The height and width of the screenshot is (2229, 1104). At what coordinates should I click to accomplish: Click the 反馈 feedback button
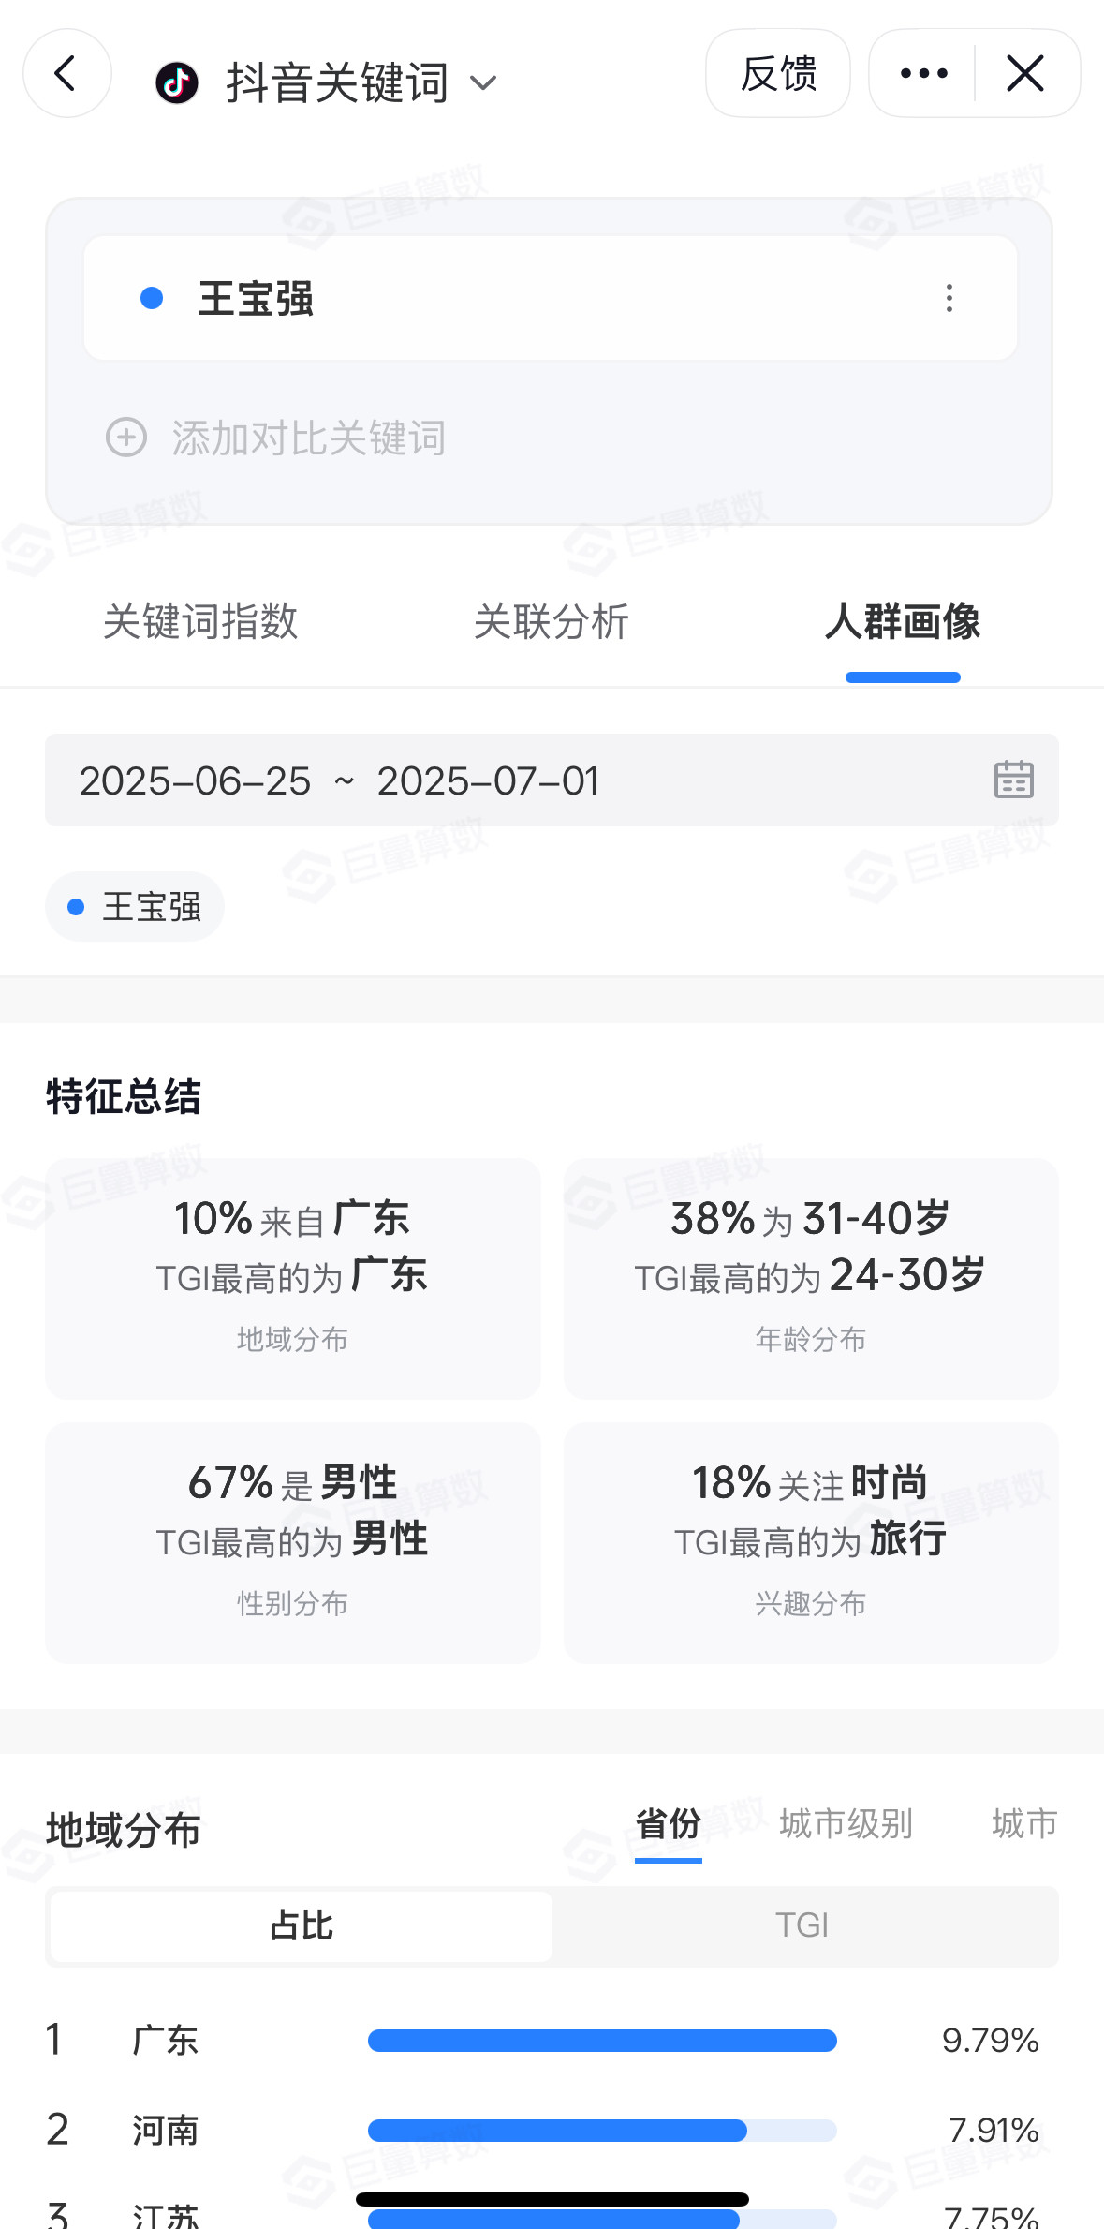pyautogui.click(x=778, y=73)
